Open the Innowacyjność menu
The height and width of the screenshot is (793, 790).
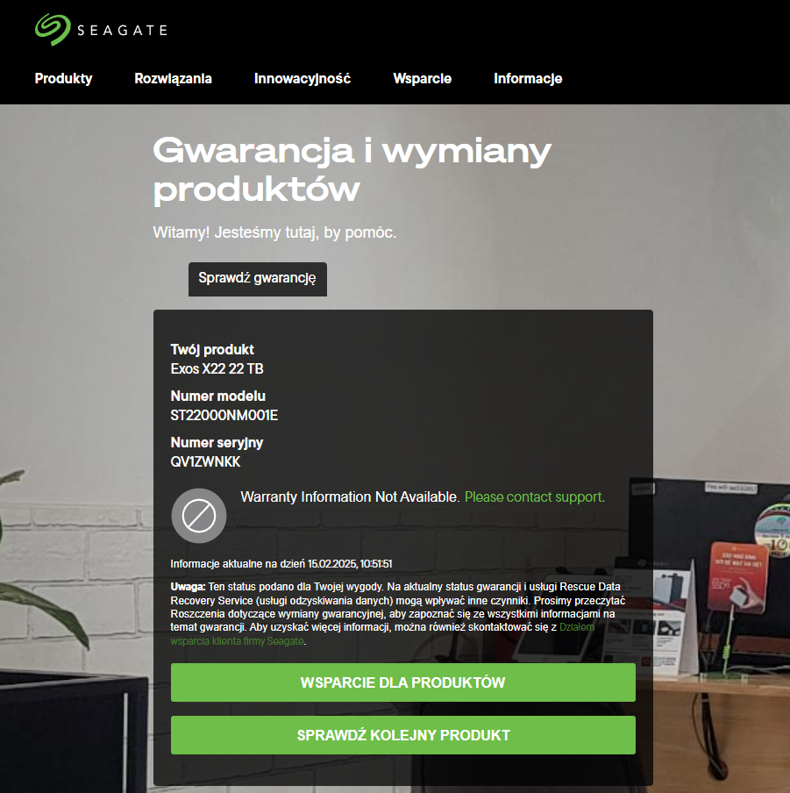click(x=302, y=79)
